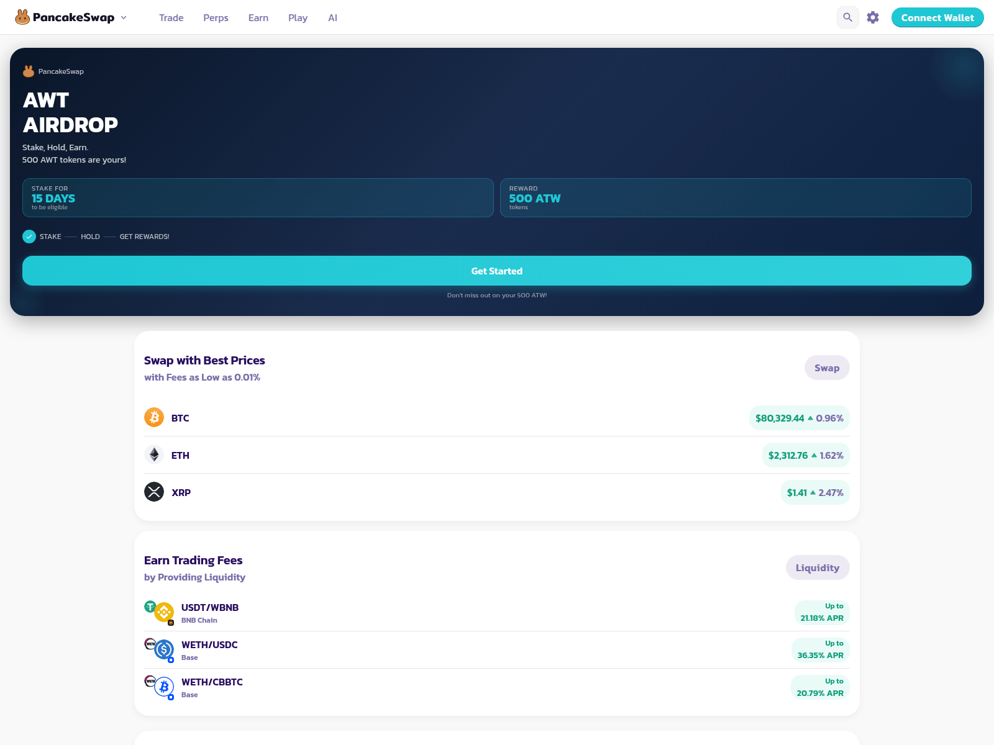Screen dimensions: 994x745
Task: Click the PancakeSwap bunny logo in the navbar
Action: pyautogui.click(x=22, y=17)
